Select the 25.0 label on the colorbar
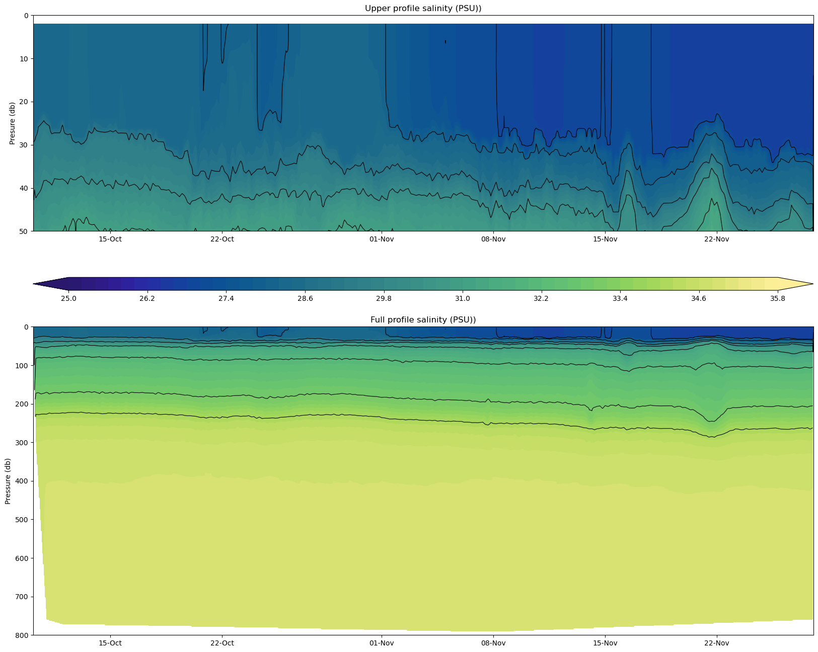The image size is (818, 652). tap(68, 299)
